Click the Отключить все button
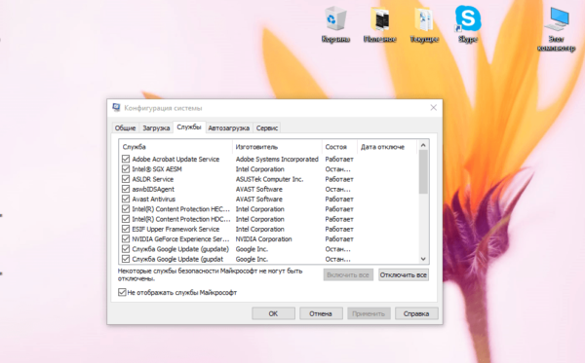585x363 pixels. click(404, 274)
